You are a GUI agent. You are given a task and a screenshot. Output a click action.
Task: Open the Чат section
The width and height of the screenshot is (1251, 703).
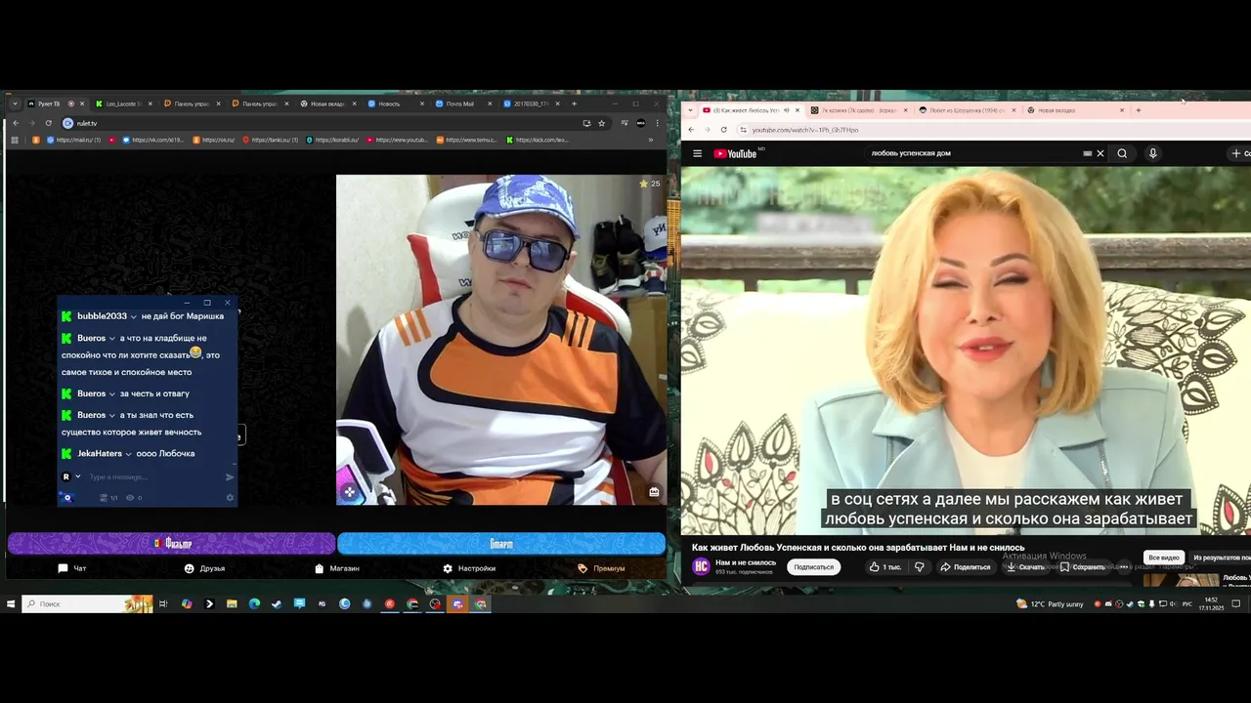pyautogui.click(x=71, y=568)
